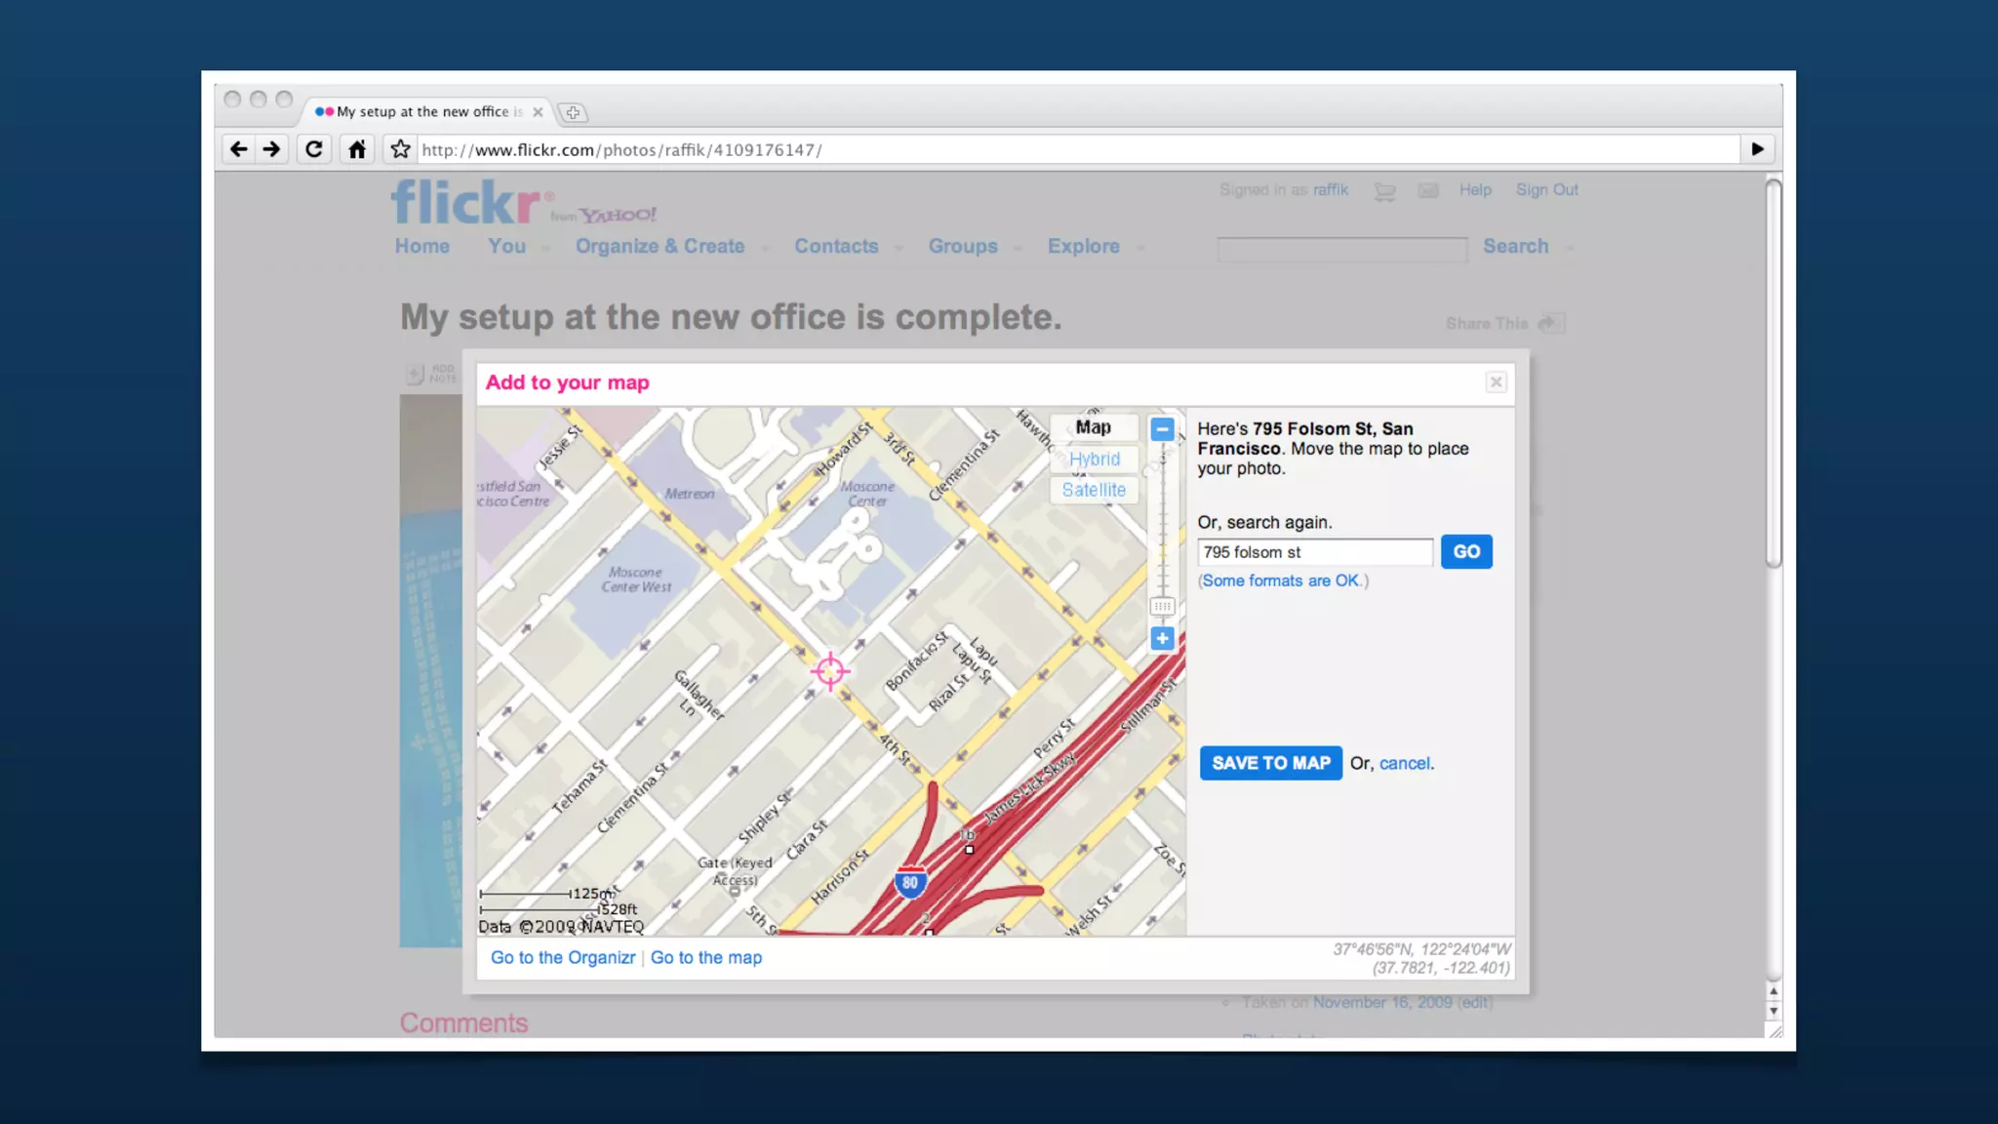The height and width of the screenshot is (1124, 1998).
Task: Click the map zoom slider handle
Action: click(x=1162, y=606)
